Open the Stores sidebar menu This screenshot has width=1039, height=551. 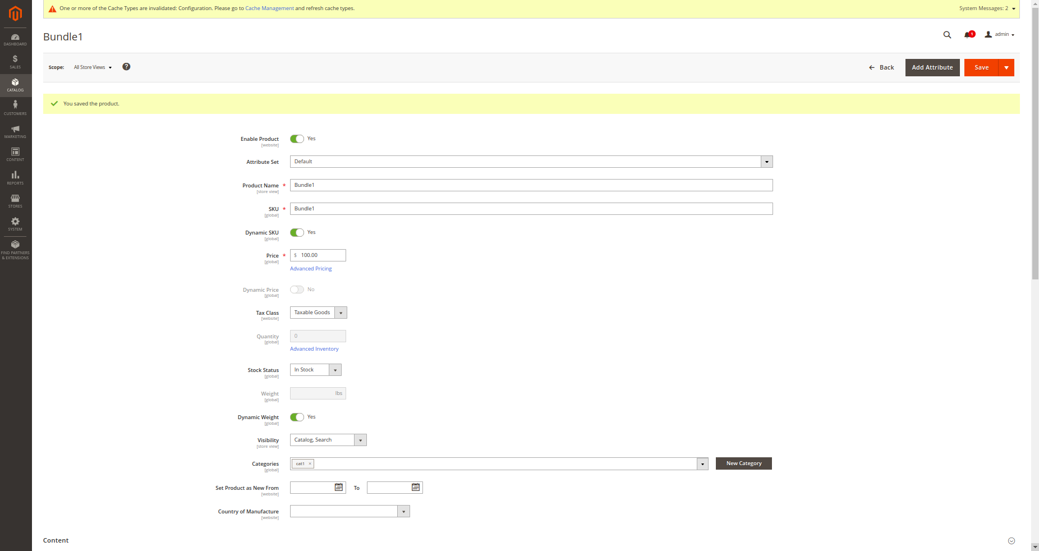[15, 201]
